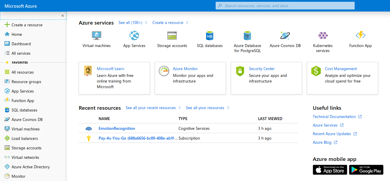This screenshot has width=390, height=181.
Task: Click the Azure Monitor gauge icon
Action: 164,71
